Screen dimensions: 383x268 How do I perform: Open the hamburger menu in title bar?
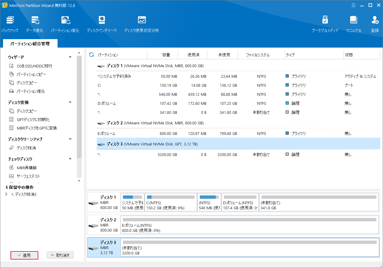coord(353,5)
